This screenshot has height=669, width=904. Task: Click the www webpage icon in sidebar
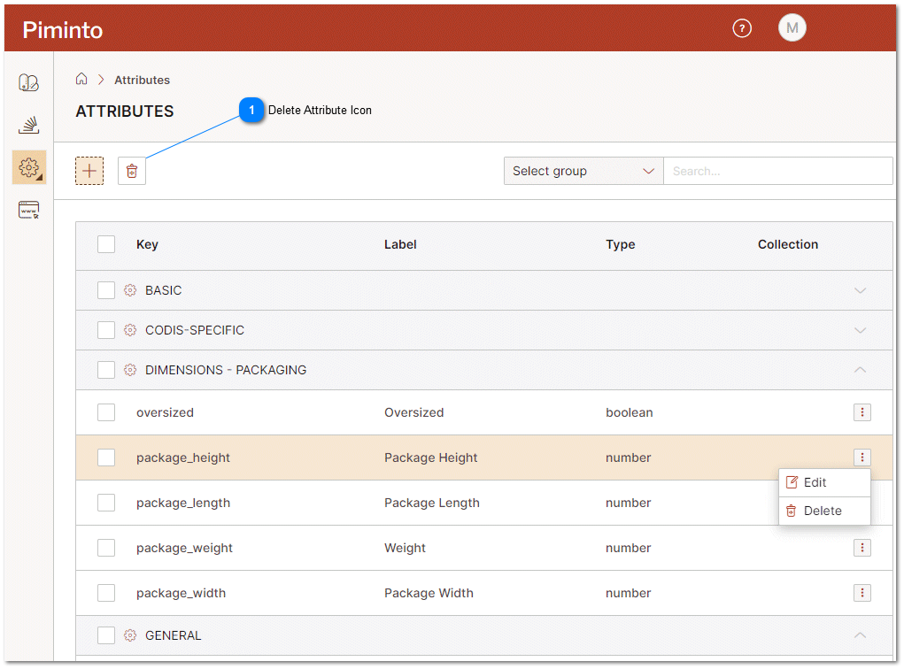[28, 210]
